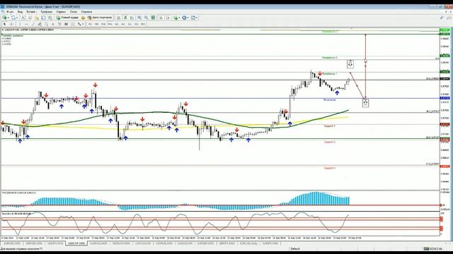
Task: Select the Vertical Line drawing tool
Action: click(20, 24)
